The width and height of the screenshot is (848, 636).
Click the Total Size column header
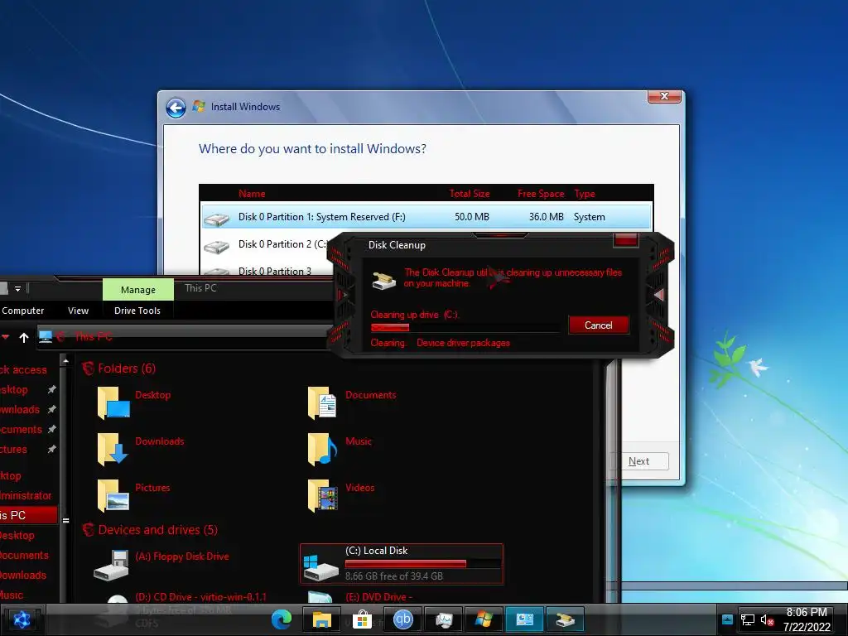tap(470, 194)
